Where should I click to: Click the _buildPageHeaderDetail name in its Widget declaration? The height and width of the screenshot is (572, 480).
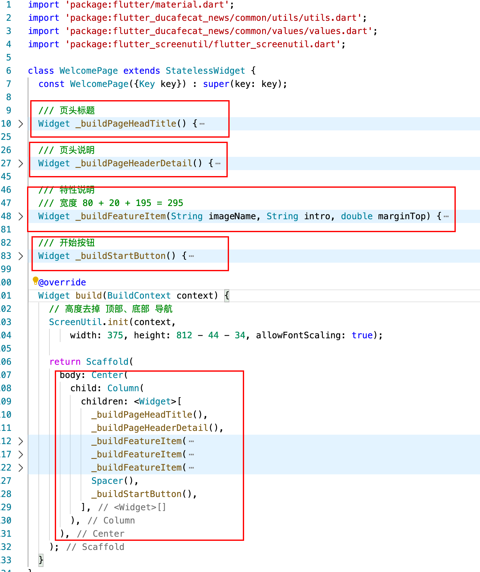coord(134,163)
